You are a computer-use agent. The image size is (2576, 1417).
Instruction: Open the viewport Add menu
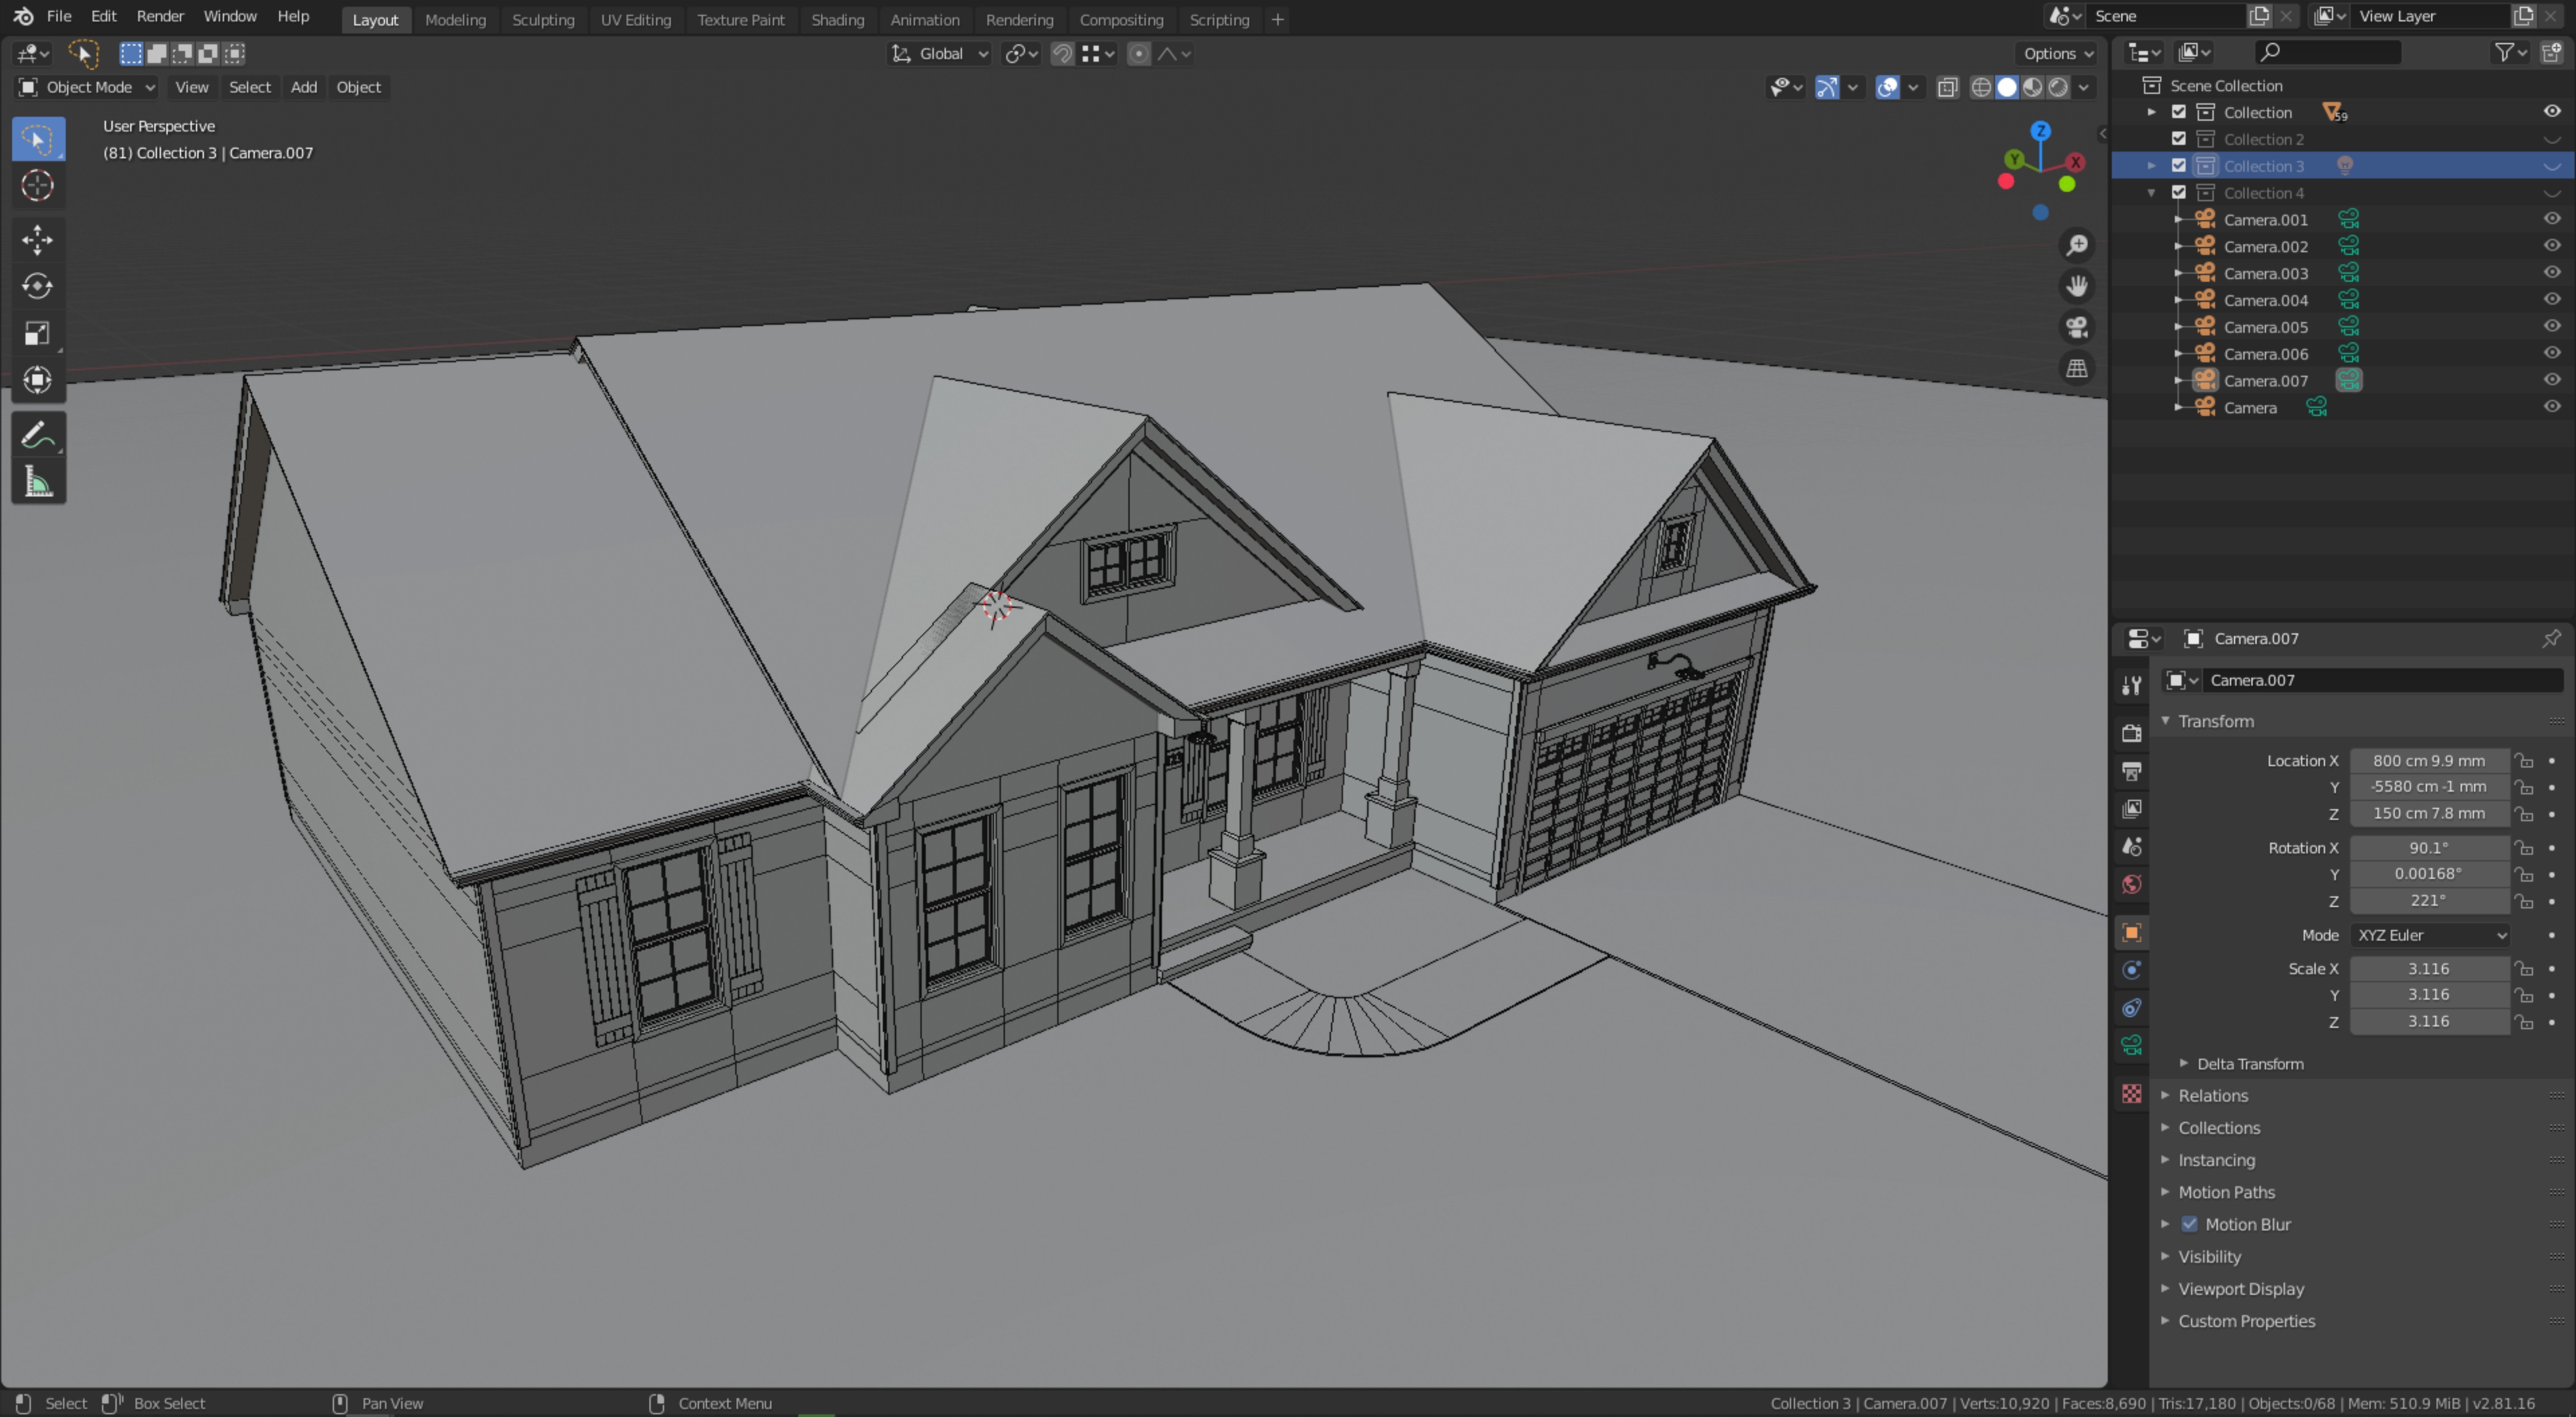coord(304,88)
